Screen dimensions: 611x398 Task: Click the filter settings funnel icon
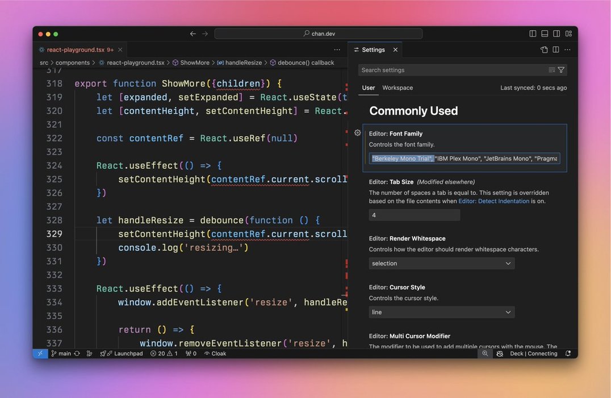click(561, 70)
